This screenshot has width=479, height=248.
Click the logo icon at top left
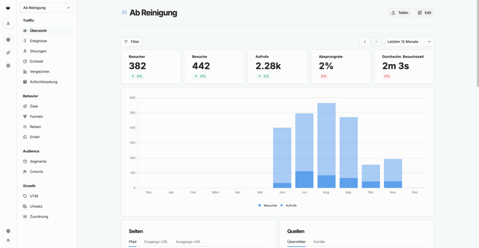[8, 7]
